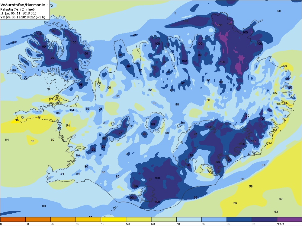Click the map value '51' near the glacier

[x=210, y=172]
